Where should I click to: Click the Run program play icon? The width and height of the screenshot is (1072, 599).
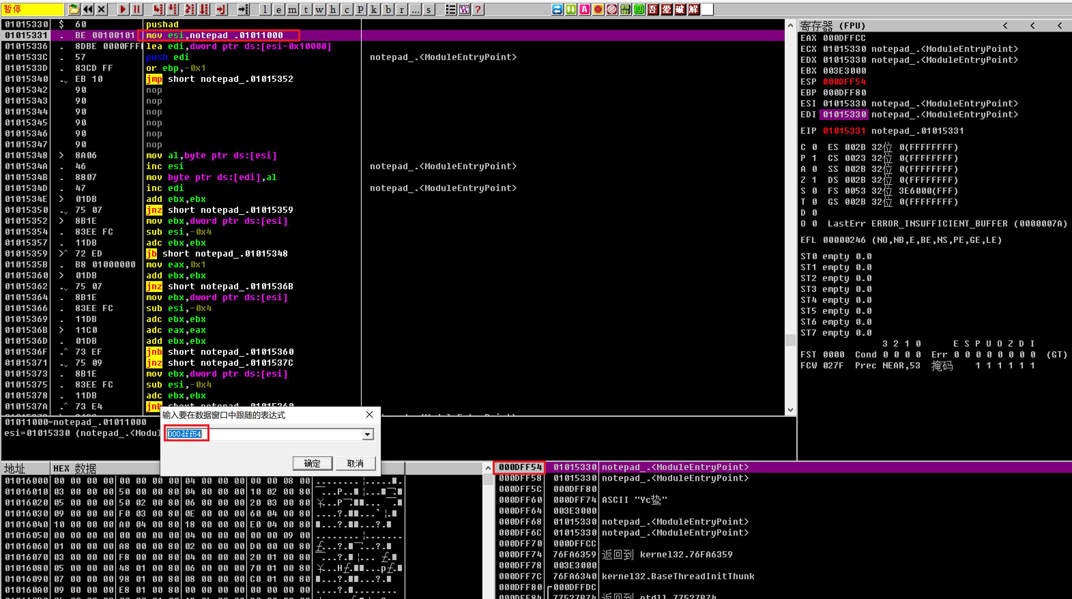coord(123,9)
